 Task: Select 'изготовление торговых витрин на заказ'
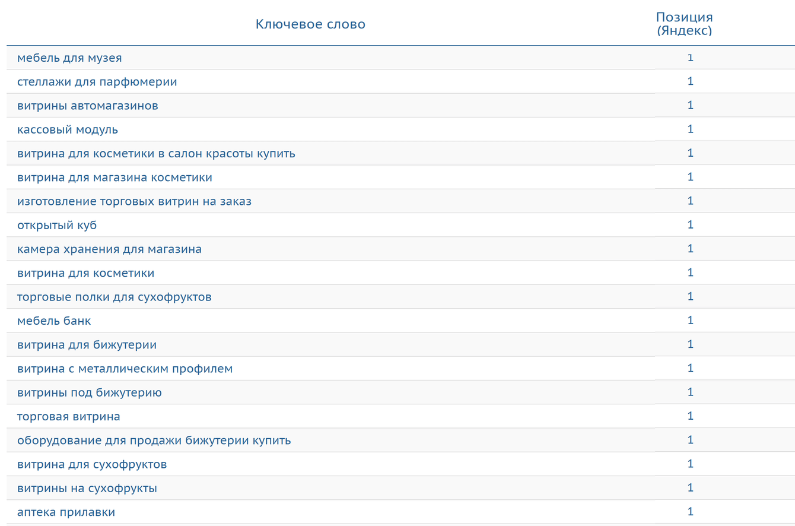(x=135, y=201)
